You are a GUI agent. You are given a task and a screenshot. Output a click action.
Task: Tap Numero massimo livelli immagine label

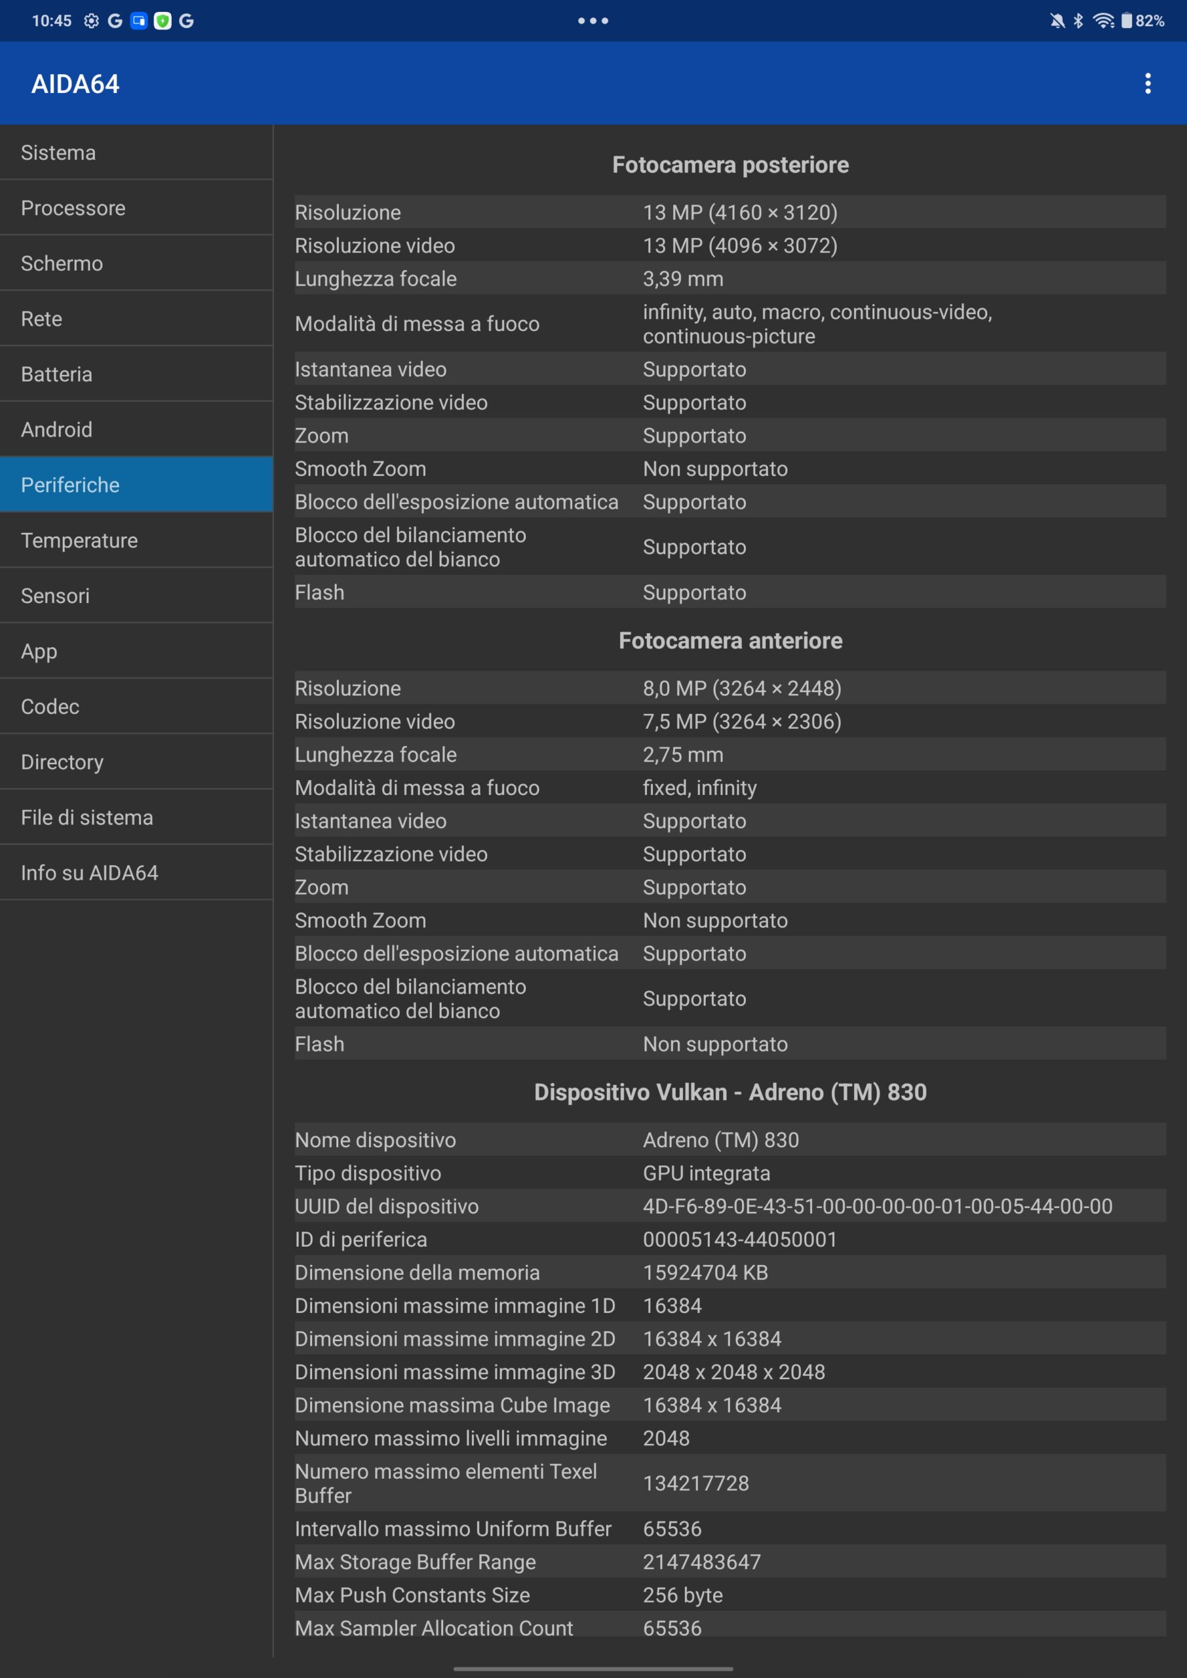[x=450, y=1438]
